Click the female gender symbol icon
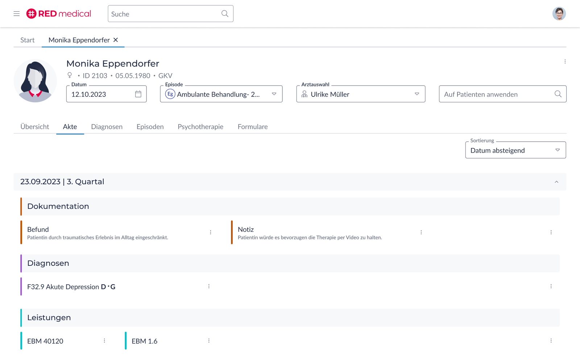Image resolution: width=580 pixels, height=363 pixels. coord(70,75)
